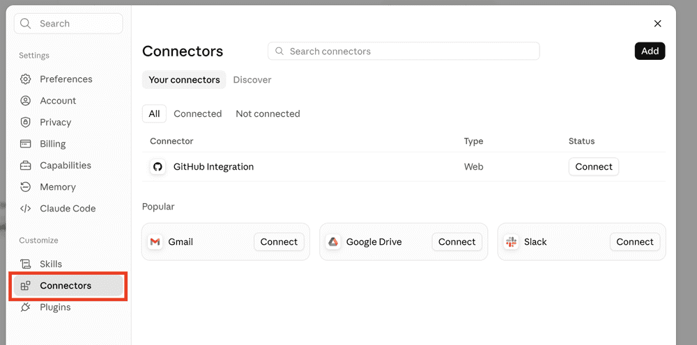Open the Account settings page

click(x=68, y=101)
